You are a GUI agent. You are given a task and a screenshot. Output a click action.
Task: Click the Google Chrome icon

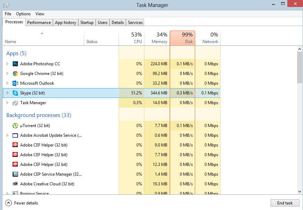(15, 74)
